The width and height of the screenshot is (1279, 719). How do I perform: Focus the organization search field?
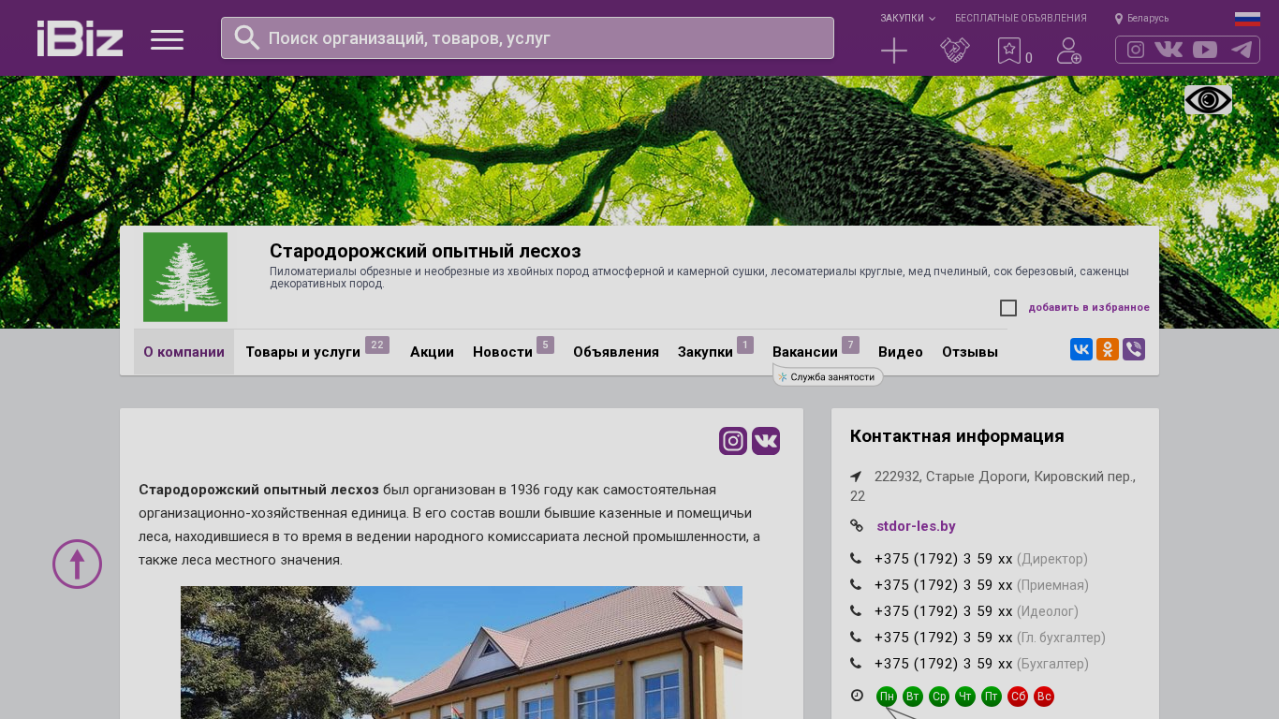[x=527, y=38]
